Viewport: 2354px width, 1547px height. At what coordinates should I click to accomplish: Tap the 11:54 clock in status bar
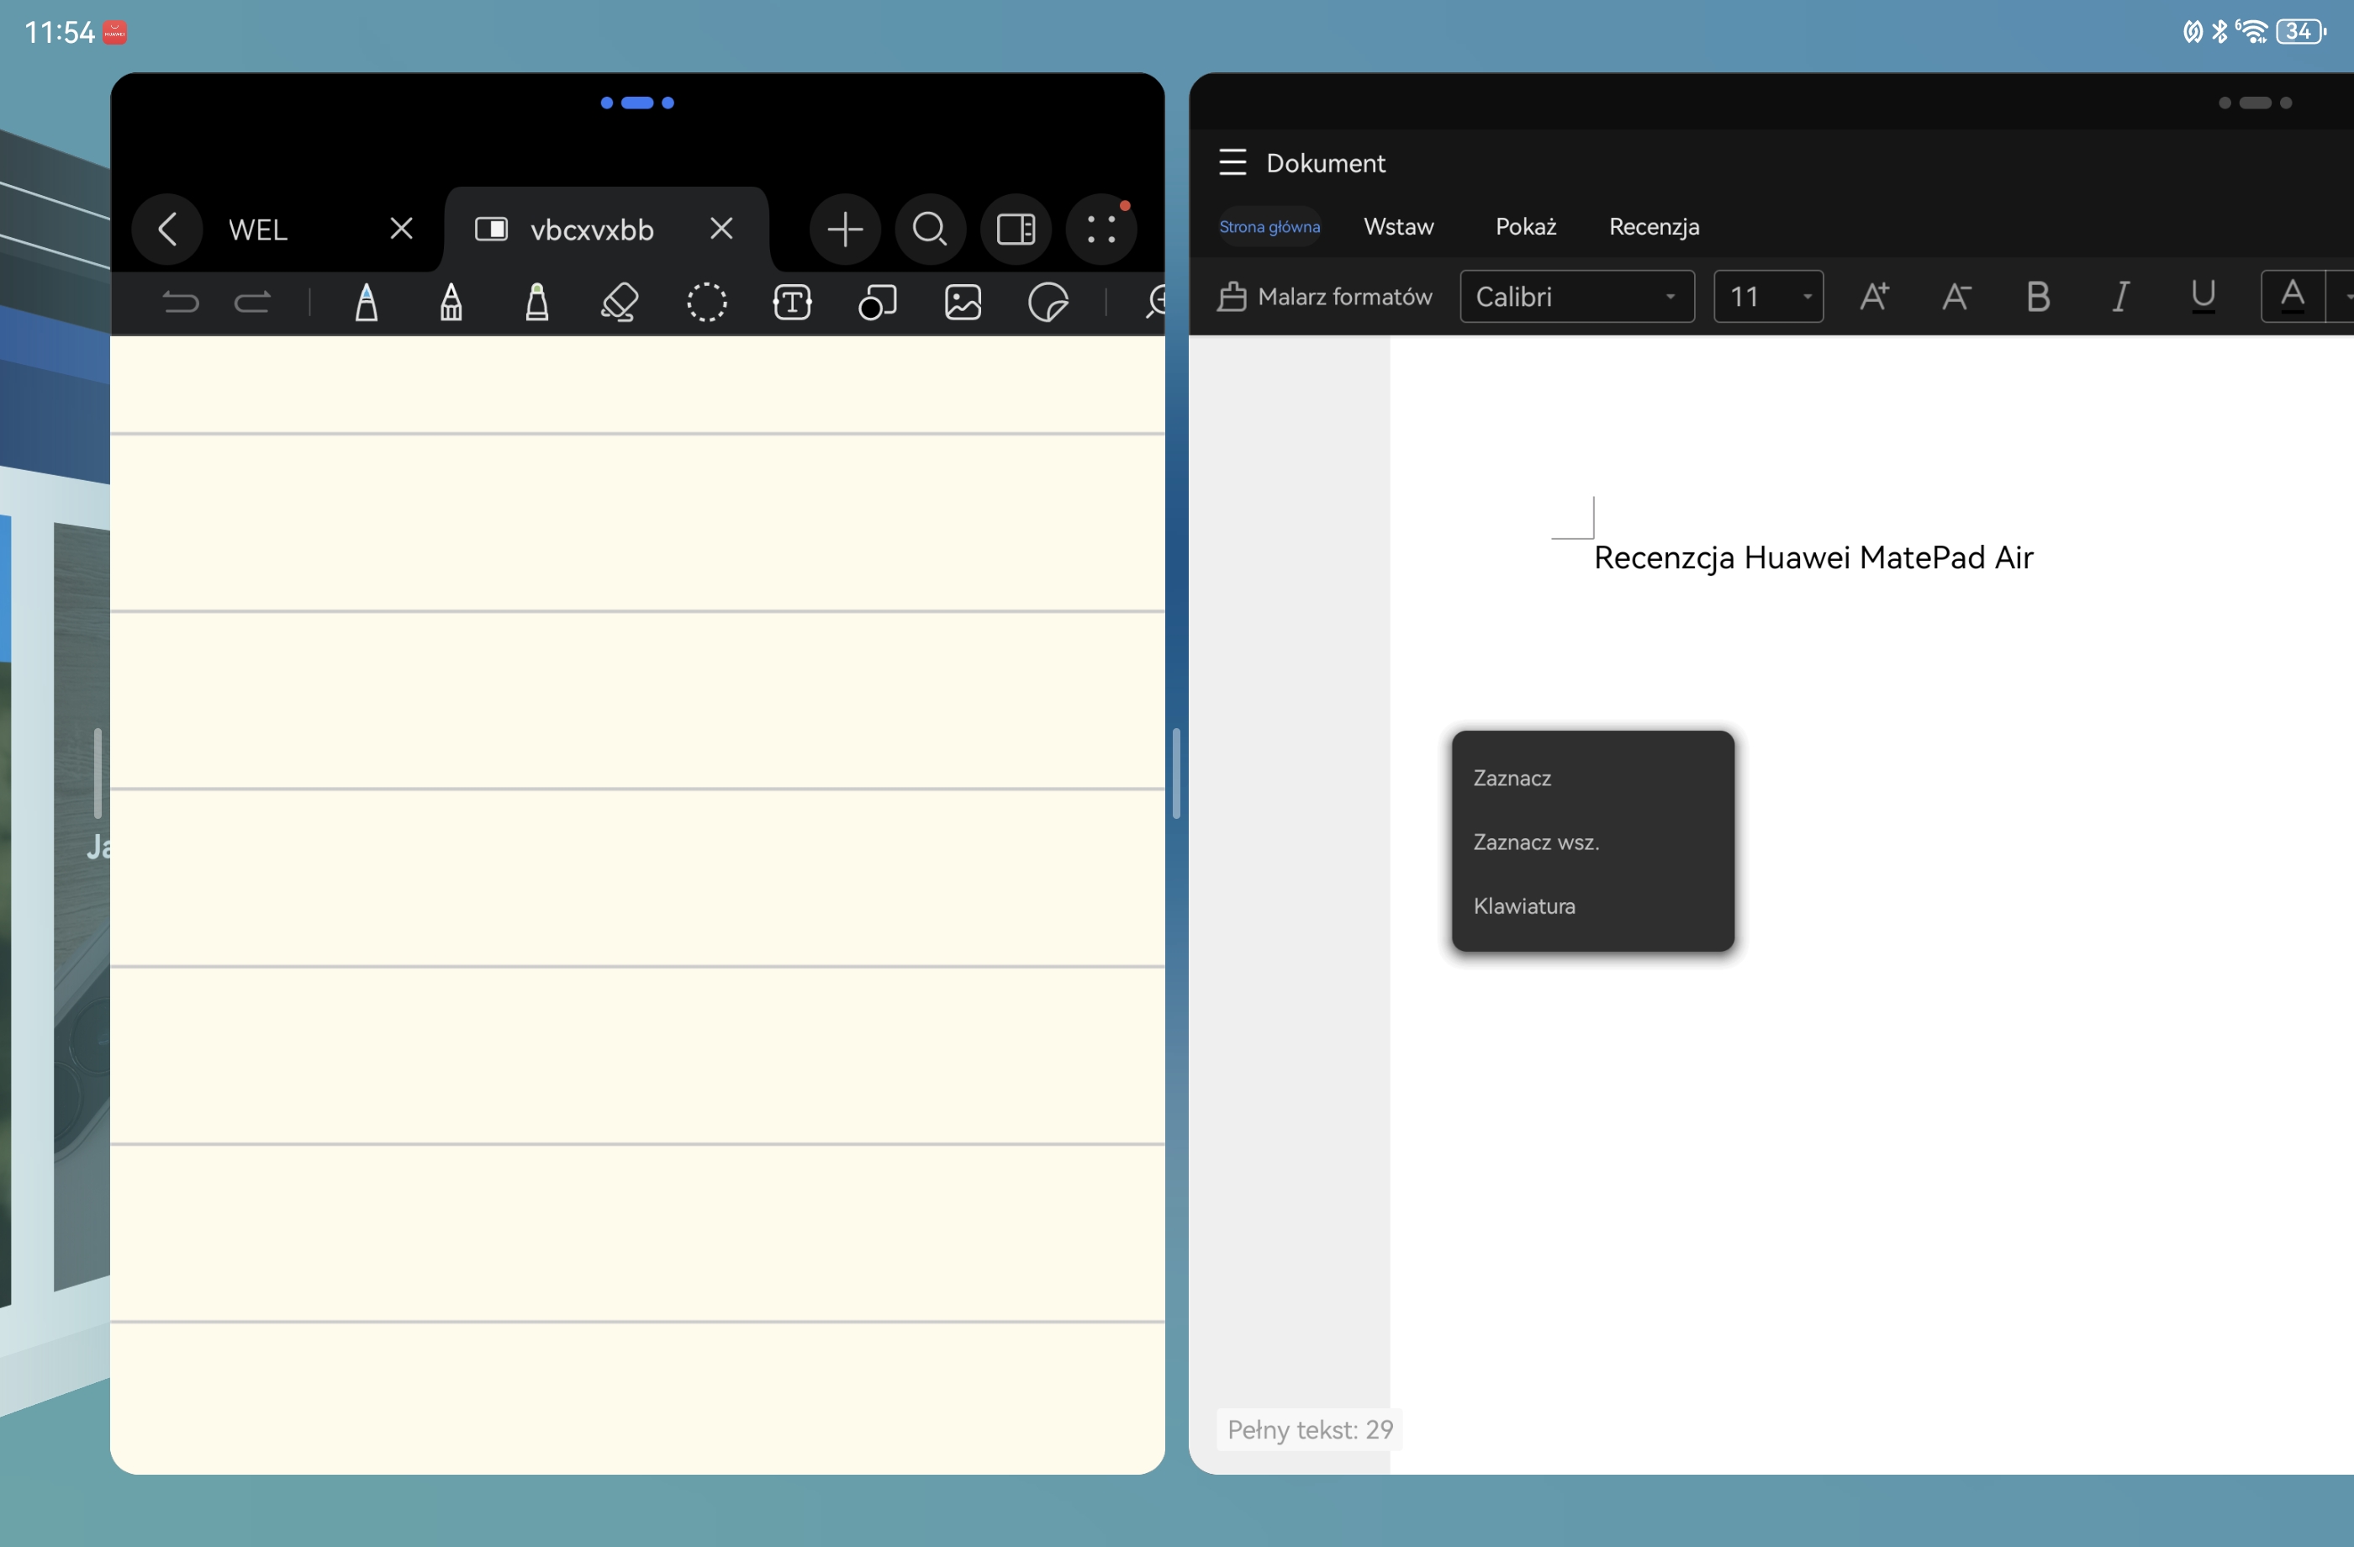coord(60,33)
